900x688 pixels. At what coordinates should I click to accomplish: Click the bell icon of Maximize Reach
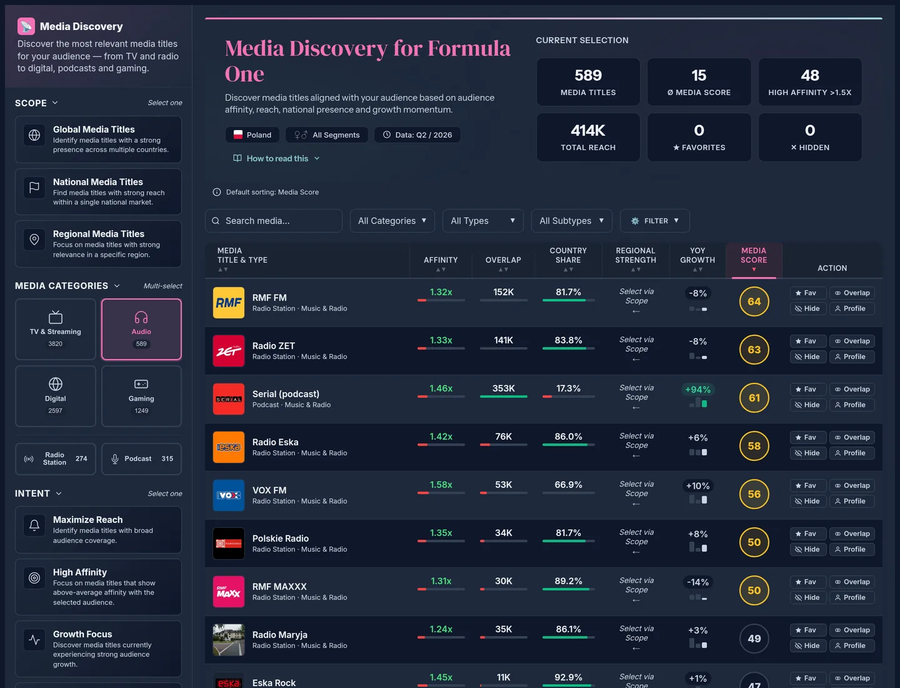(x=34, y=525)
